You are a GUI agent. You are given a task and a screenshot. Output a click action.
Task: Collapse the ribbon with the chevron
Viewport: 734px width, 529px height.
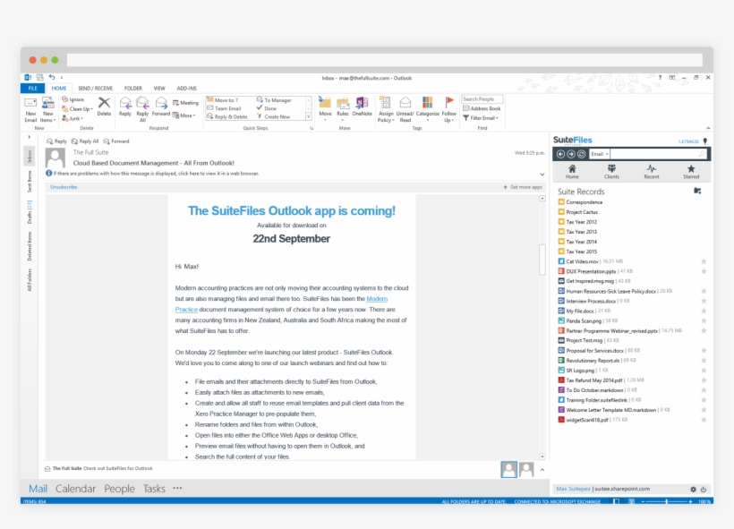point(708,128)
